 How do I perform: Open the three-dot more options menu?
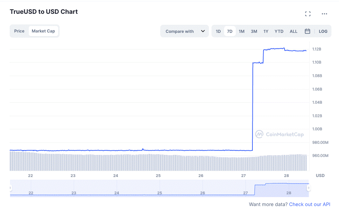coord(324,14)
